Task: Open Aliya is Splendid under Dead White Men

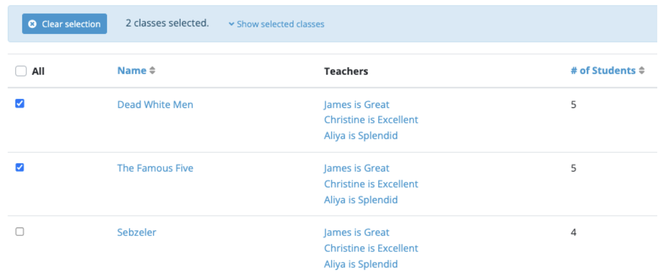Action: (x=360, y=136)
